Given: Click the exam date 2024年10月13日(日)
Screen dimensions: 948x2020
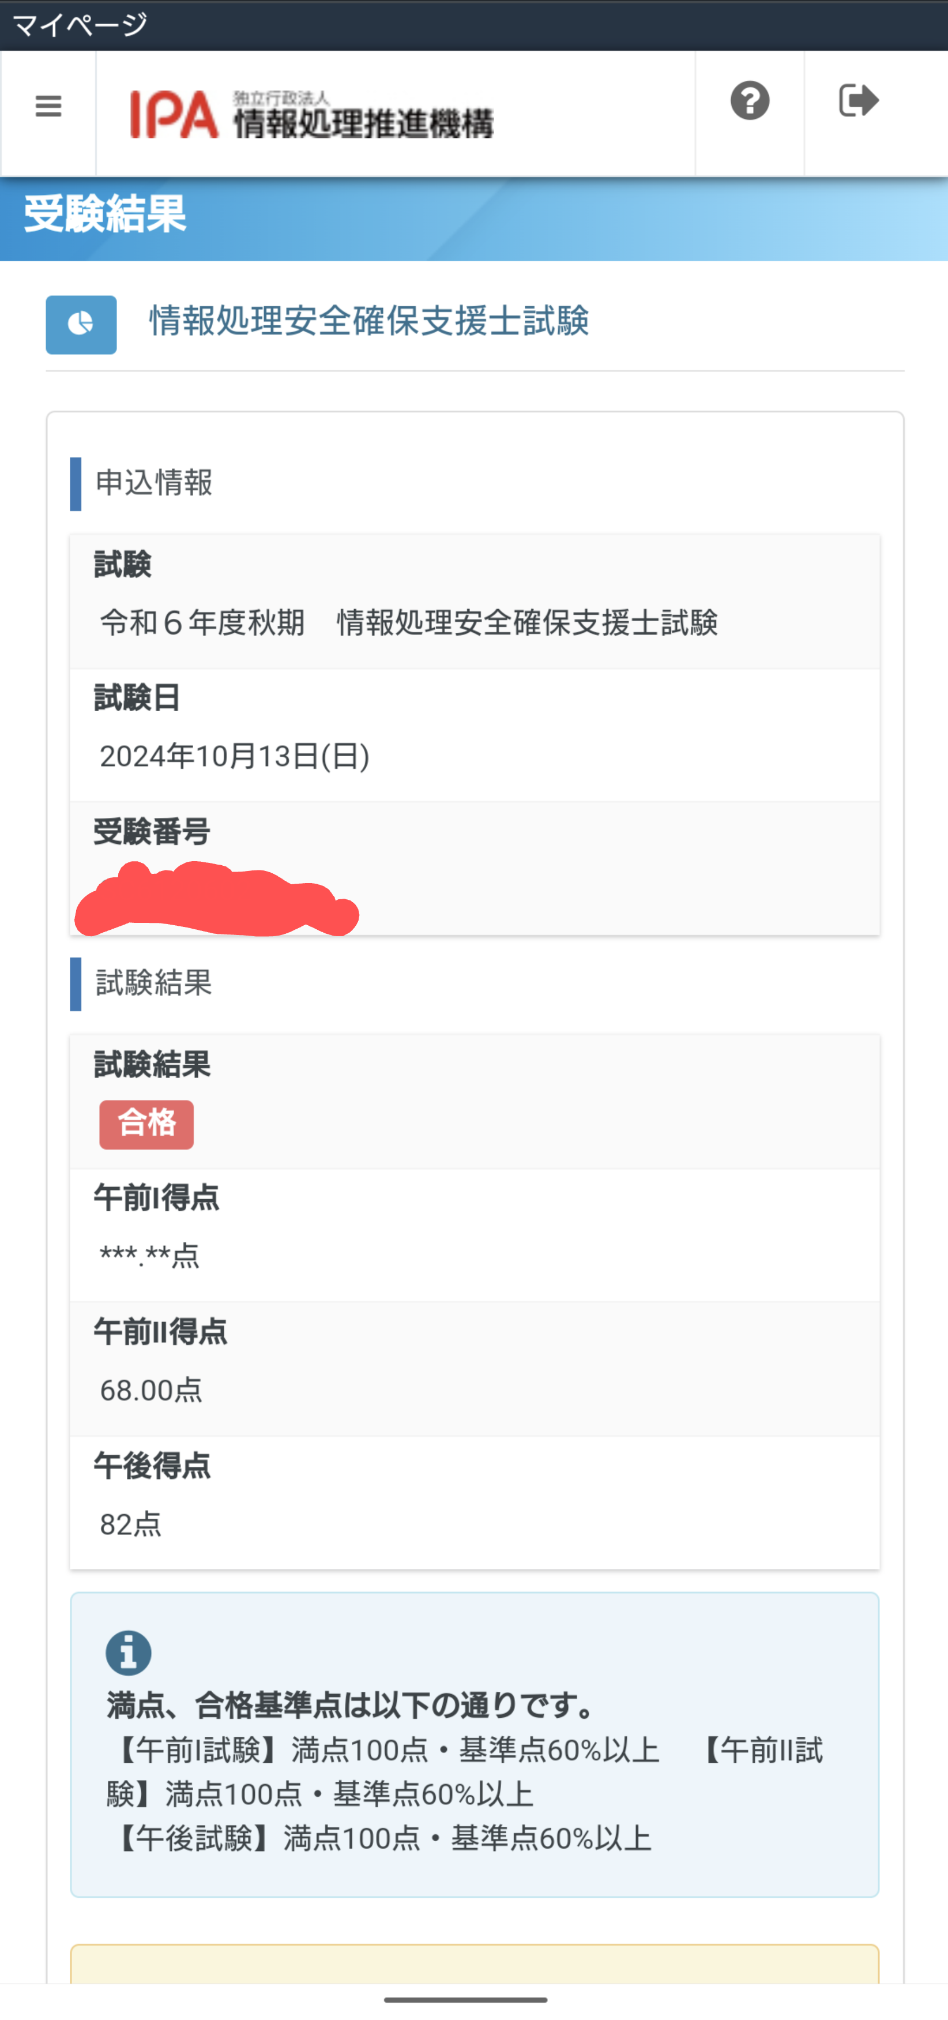Looking at the screenshot, I should [235, 757].
